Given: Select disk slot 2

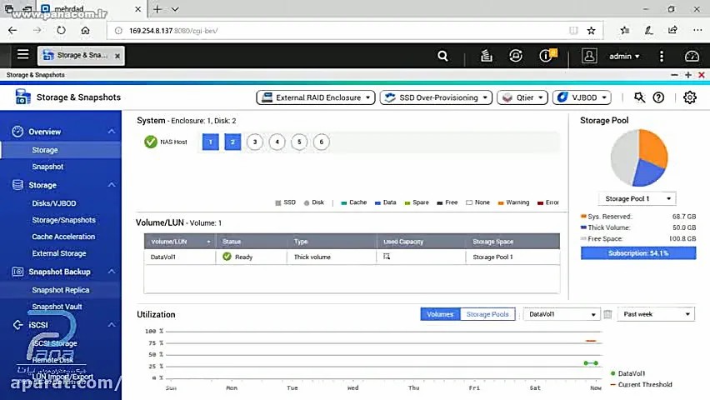Looking at the screenshot, I should coord(232,142).
